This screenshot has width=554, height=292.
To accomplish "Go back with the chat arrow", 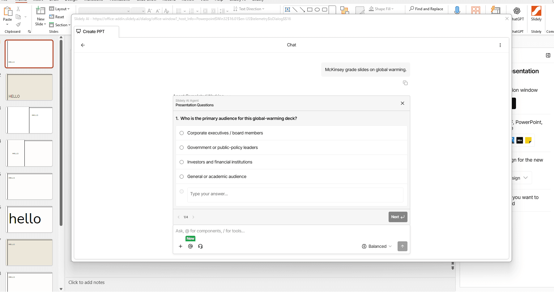I will (83, 45).
